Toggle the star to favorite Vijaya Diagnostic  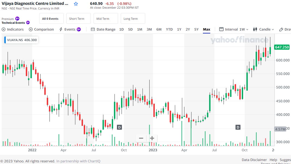click(x=76, y=4)
